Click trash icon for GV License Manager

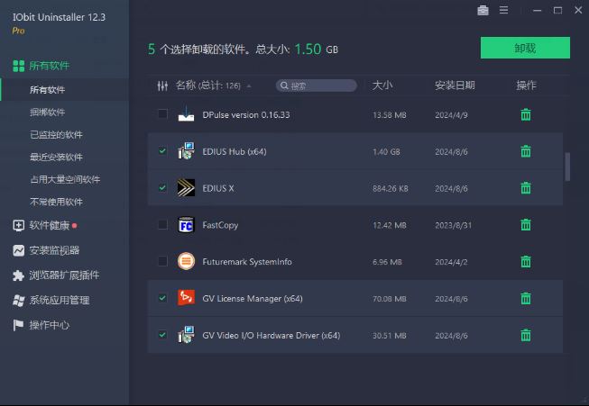click(x=526, y=298)
